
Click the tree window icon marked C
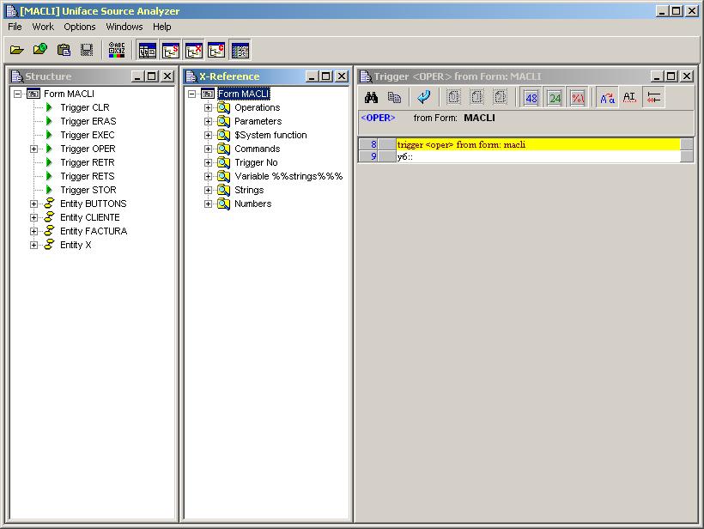216,51
